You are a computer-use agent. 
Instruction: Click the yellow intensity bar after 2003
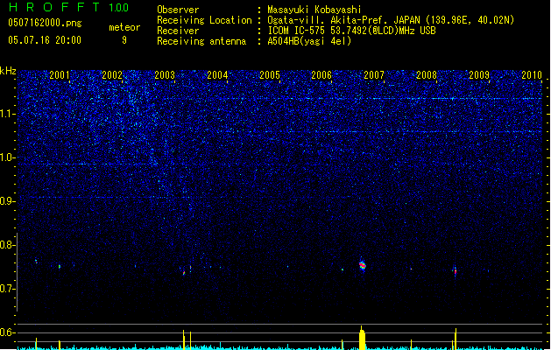(184, 339)
